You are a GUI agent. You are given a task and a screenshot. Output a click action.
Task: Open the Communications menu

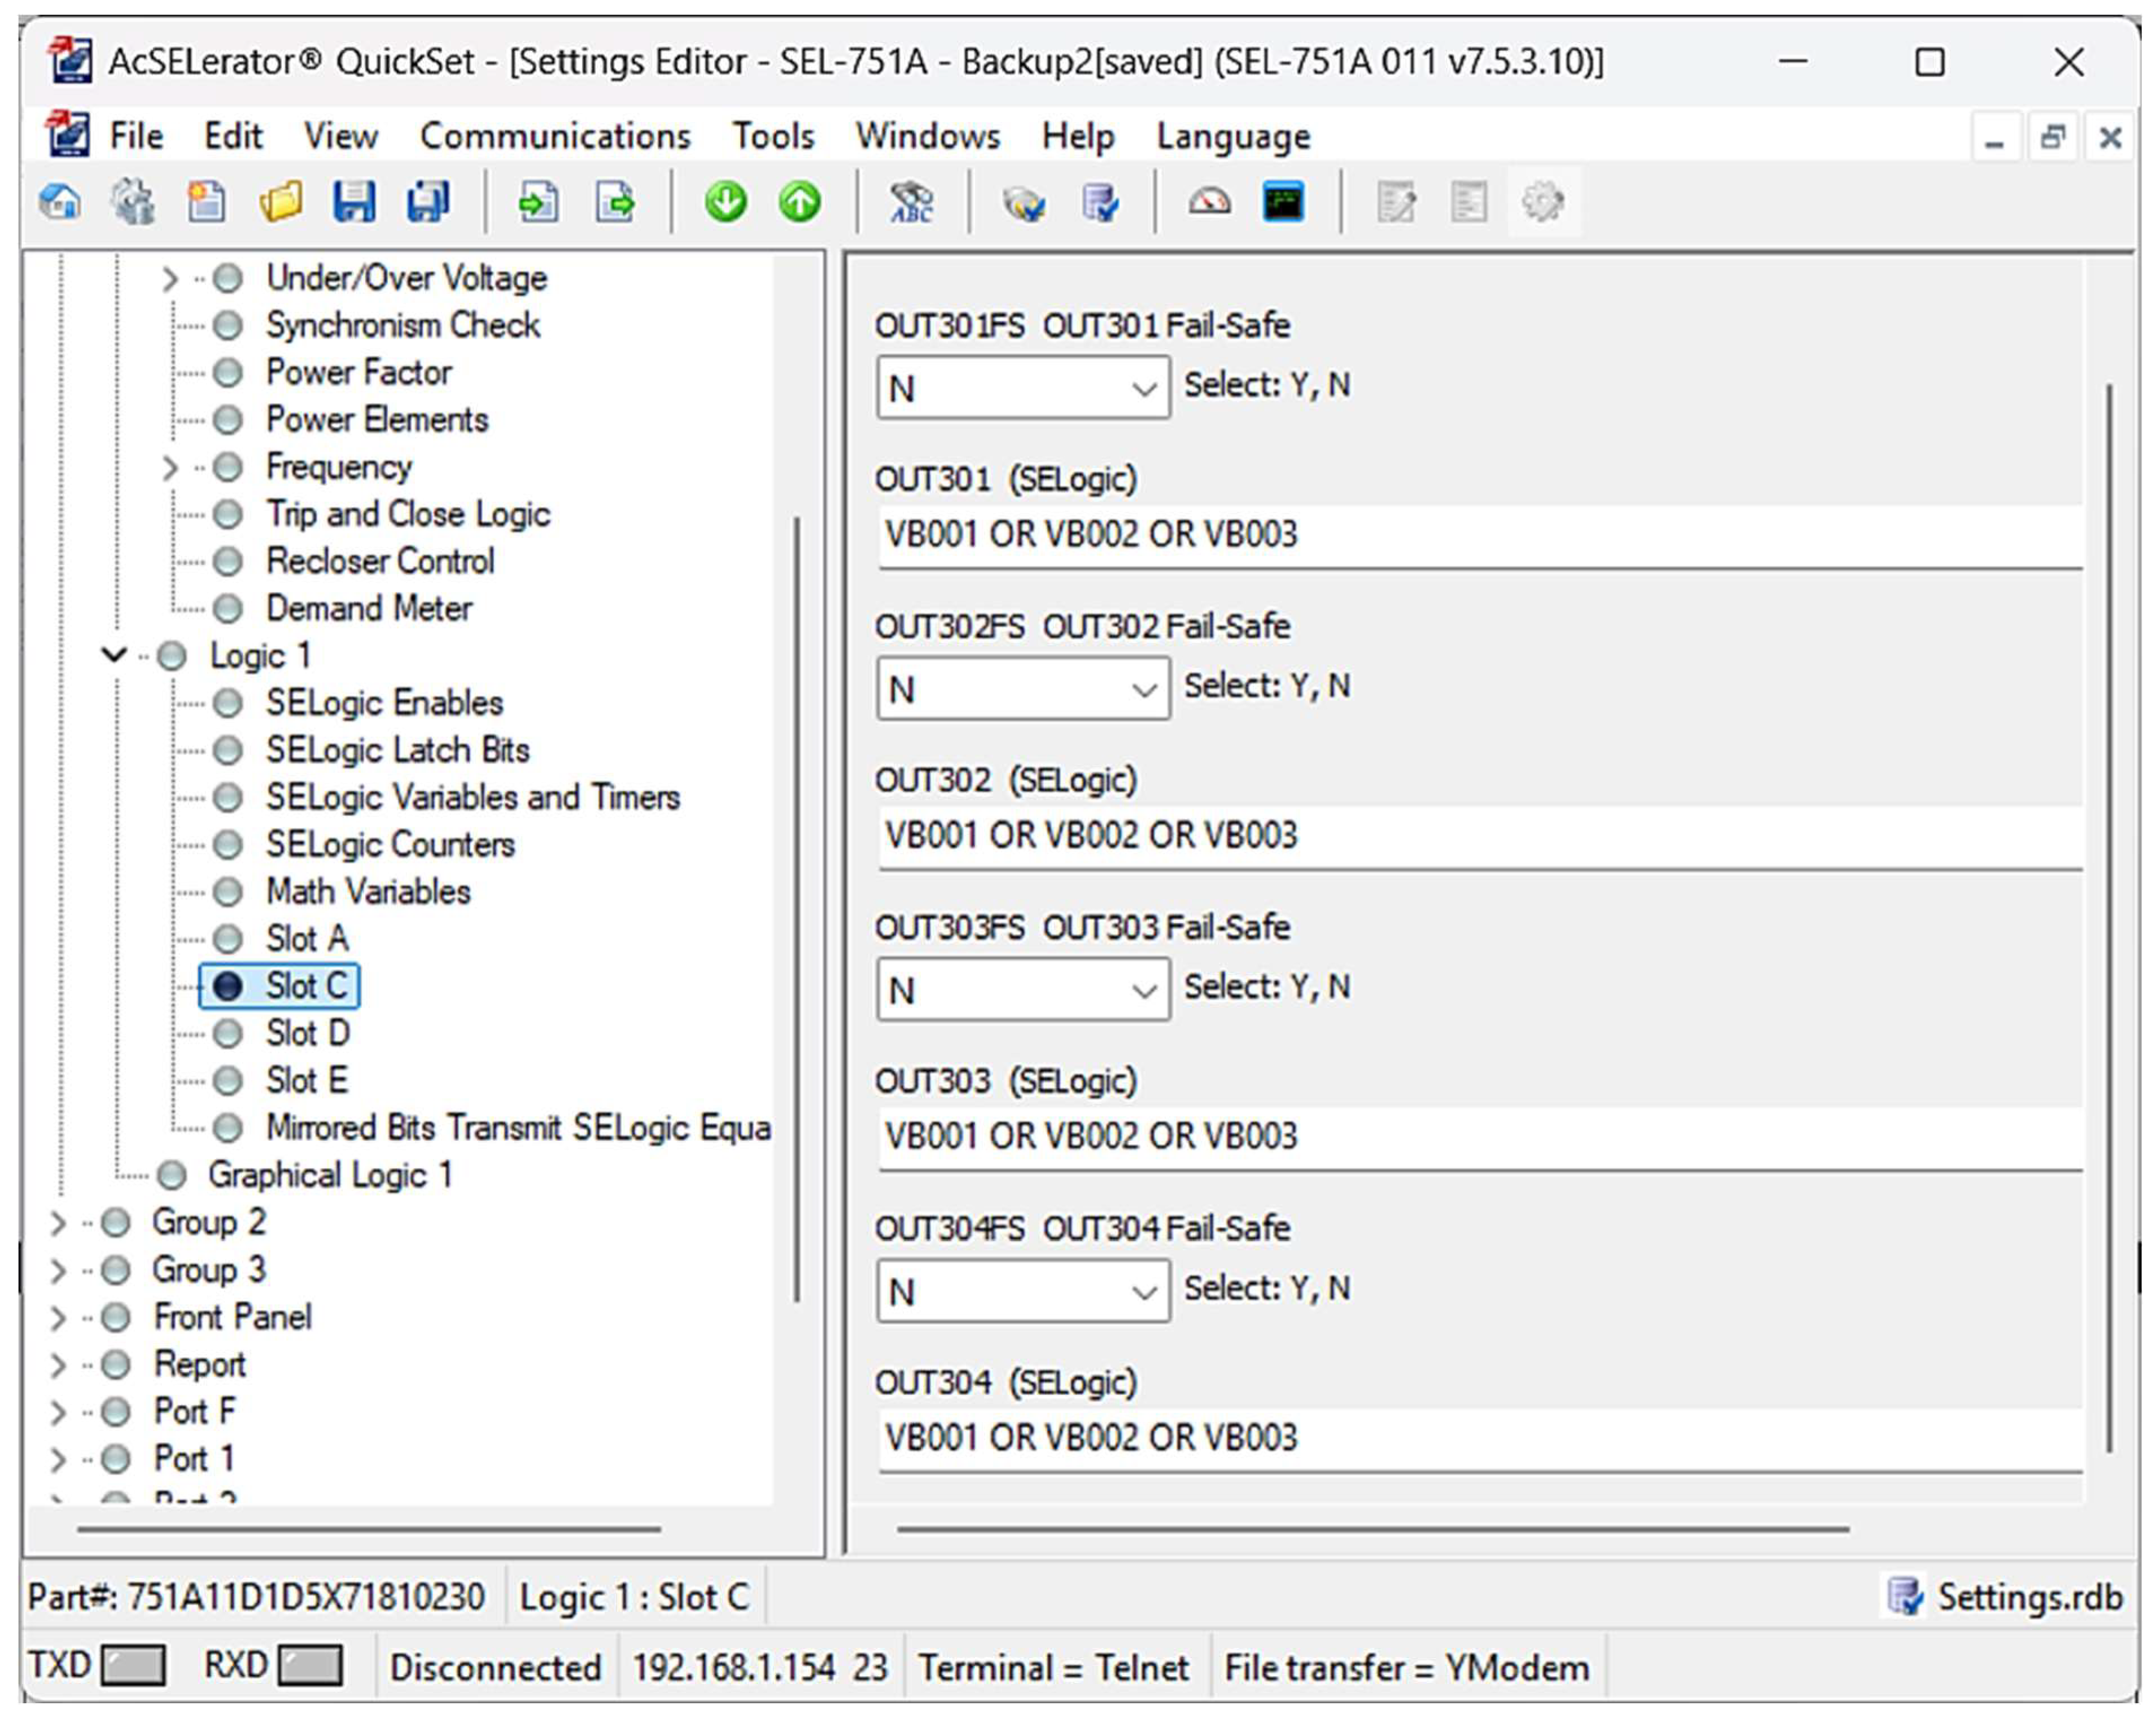pos(554,136)
